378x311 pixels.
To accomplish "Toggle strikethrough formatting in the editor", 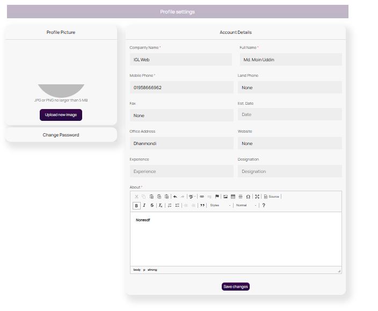I will tap(152, 205).
